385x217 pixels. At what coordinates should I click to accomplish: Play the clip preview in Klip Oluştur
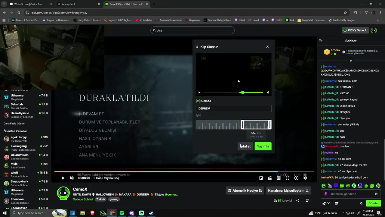point(199,93)
